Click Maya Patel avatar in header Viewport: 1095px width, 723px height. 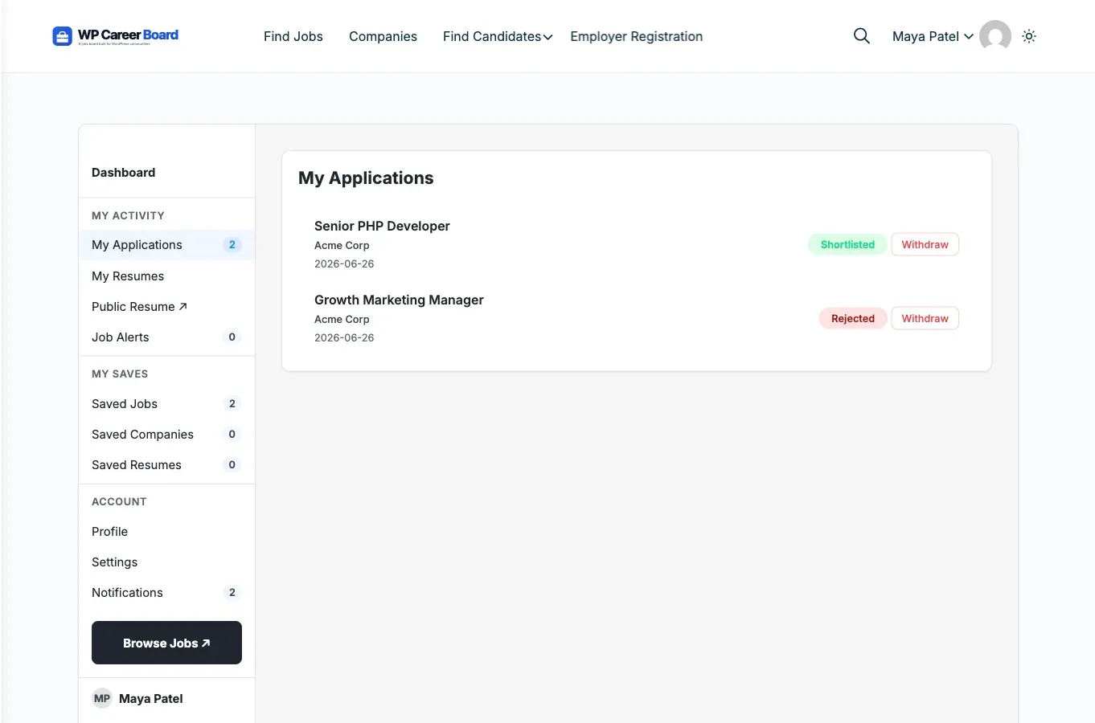pyautogui.click(x=995, y=36)
